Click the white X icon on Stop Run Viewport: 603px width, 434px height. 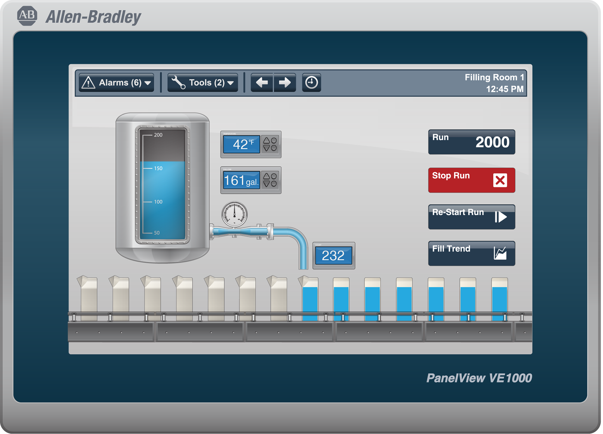pos(500,180)
